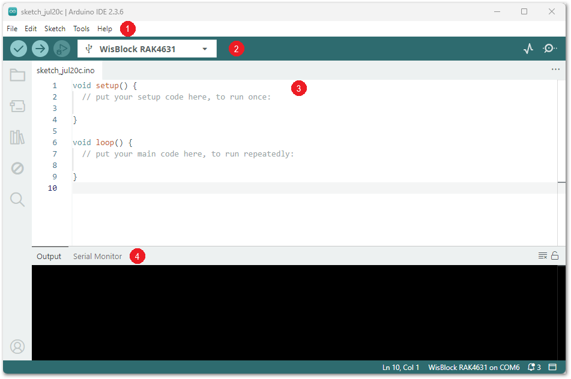Click WisBlock RAK4631 on COM6 status text
Viewport: 571px width, 379px height.
click(x=474, y=367)
